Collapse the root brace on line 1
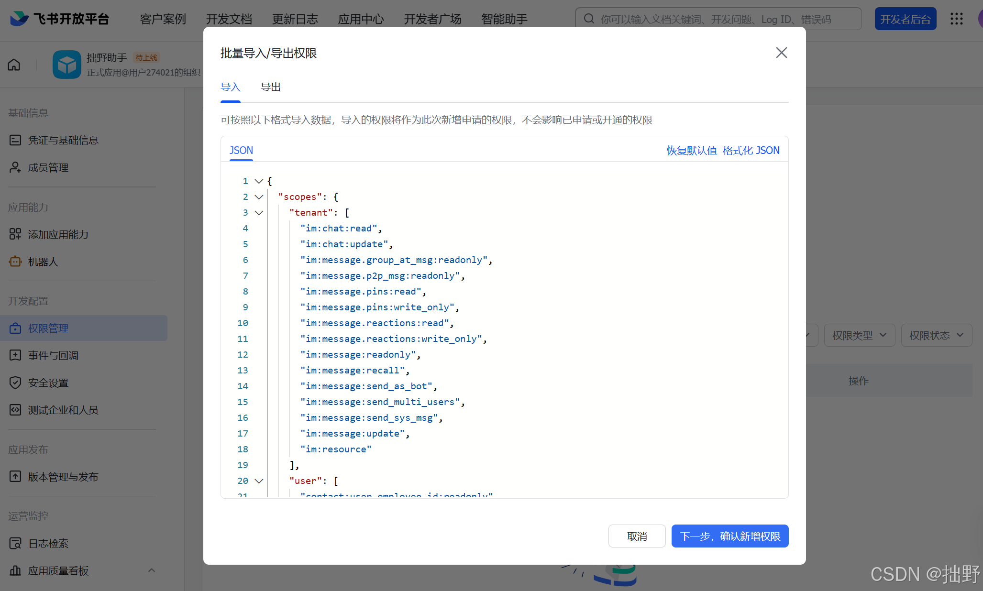Screen dimensions: 983x591 coord(259,181)
